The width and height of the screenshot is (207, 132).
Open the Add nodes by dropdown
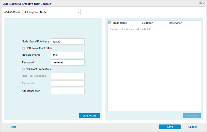pyautogui.click(x=51, y=12)
